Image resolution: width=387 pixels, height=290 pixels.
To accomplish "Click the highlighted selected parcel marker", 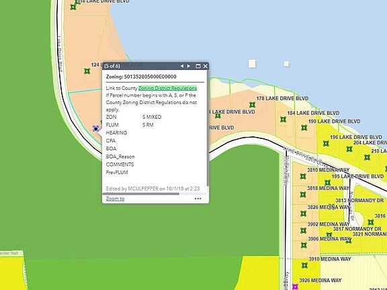I will (x=96, y=128).
